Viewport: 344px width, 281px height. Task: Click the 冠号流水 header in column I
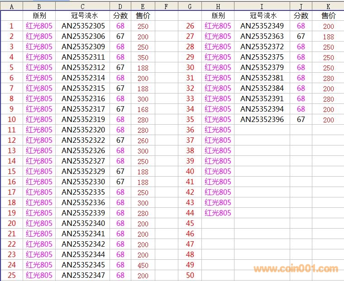262,16
